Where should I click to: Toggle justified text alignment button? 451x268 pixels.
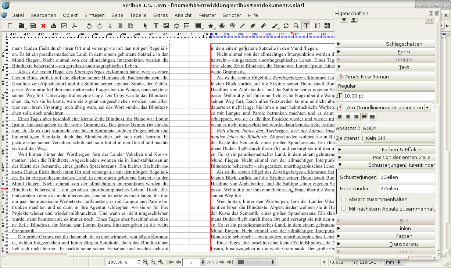[x=364, y=117]
